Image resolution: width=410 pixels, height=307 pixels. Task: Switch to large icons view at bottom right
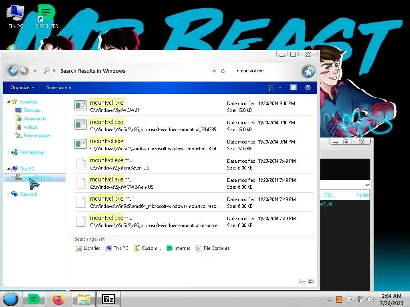point(311,282)
